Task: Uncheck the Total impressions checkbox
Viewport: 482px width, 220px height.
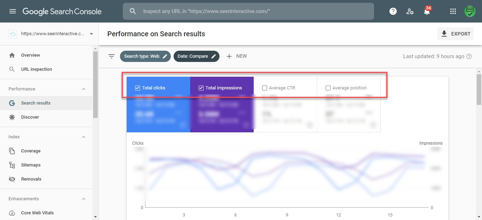Action: coord(201,88)
